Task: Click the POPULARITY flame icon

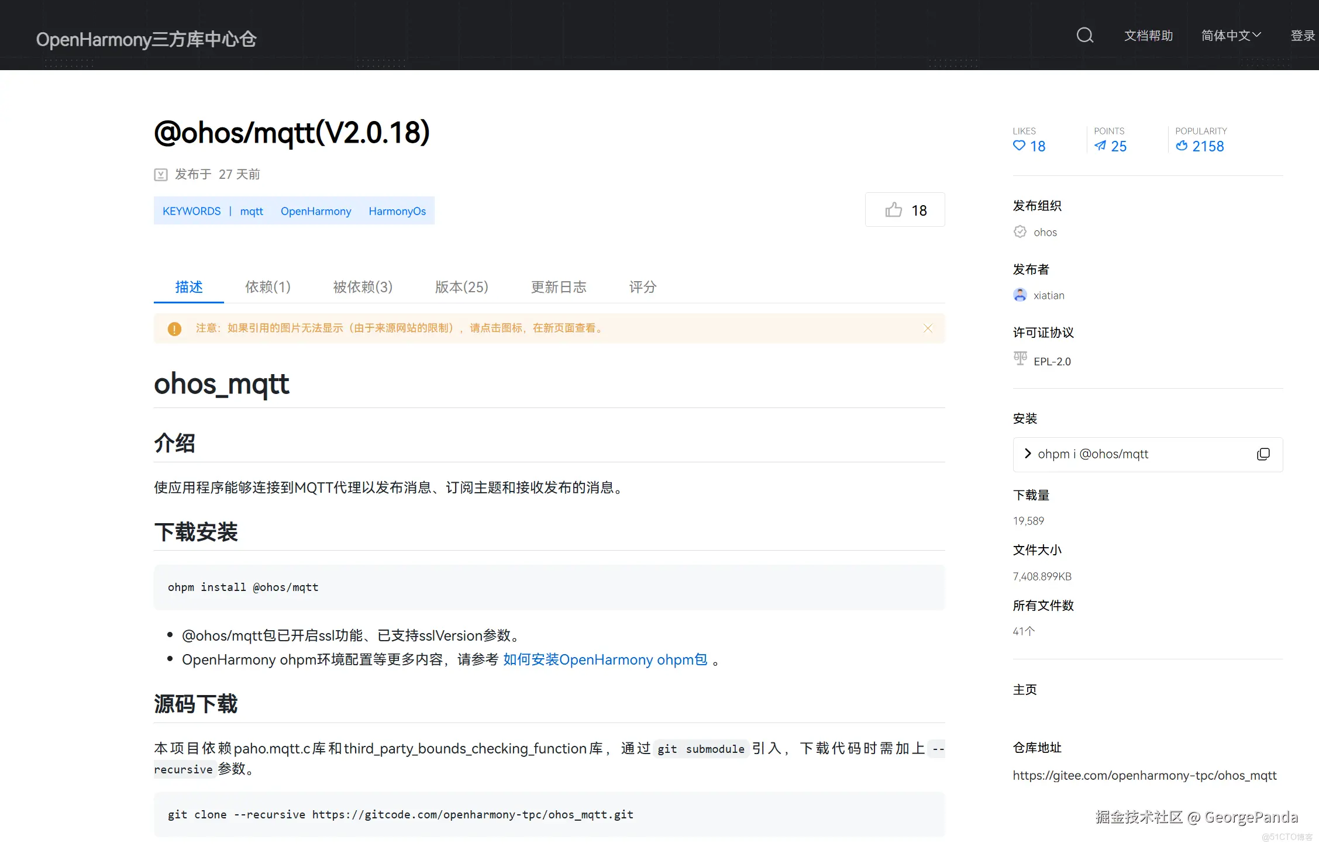Action: (x=1182, y=146)
